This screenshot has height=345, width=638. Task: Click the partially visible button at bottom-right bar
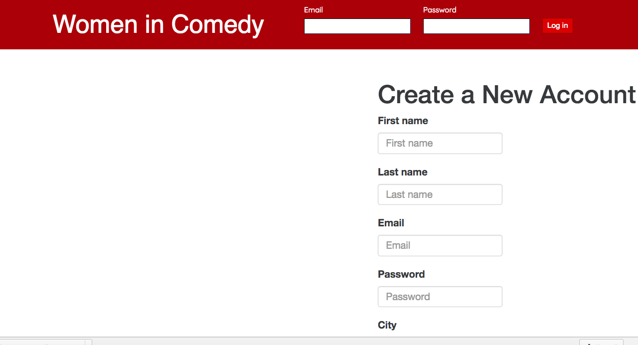coord(601,343)
